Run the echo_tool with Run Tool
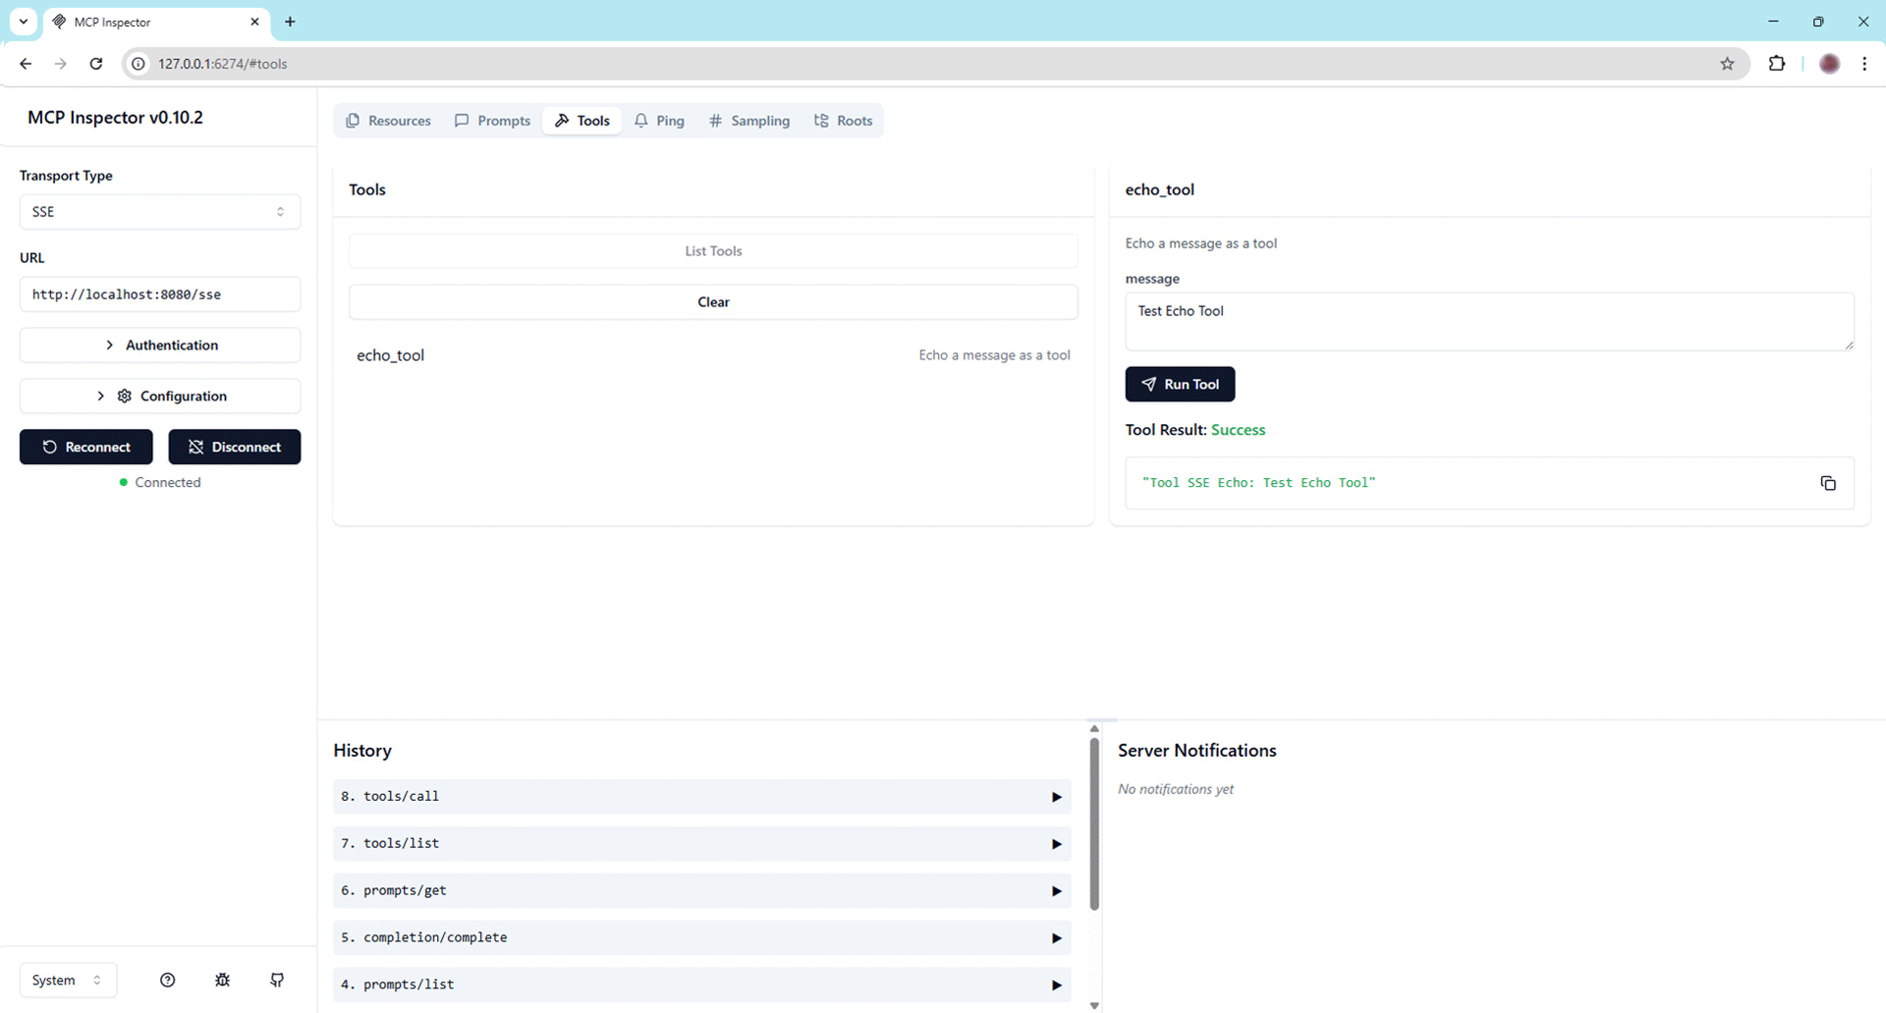The width and height of the screenshot is (1886, 1013). click(x=1180, y=384)
